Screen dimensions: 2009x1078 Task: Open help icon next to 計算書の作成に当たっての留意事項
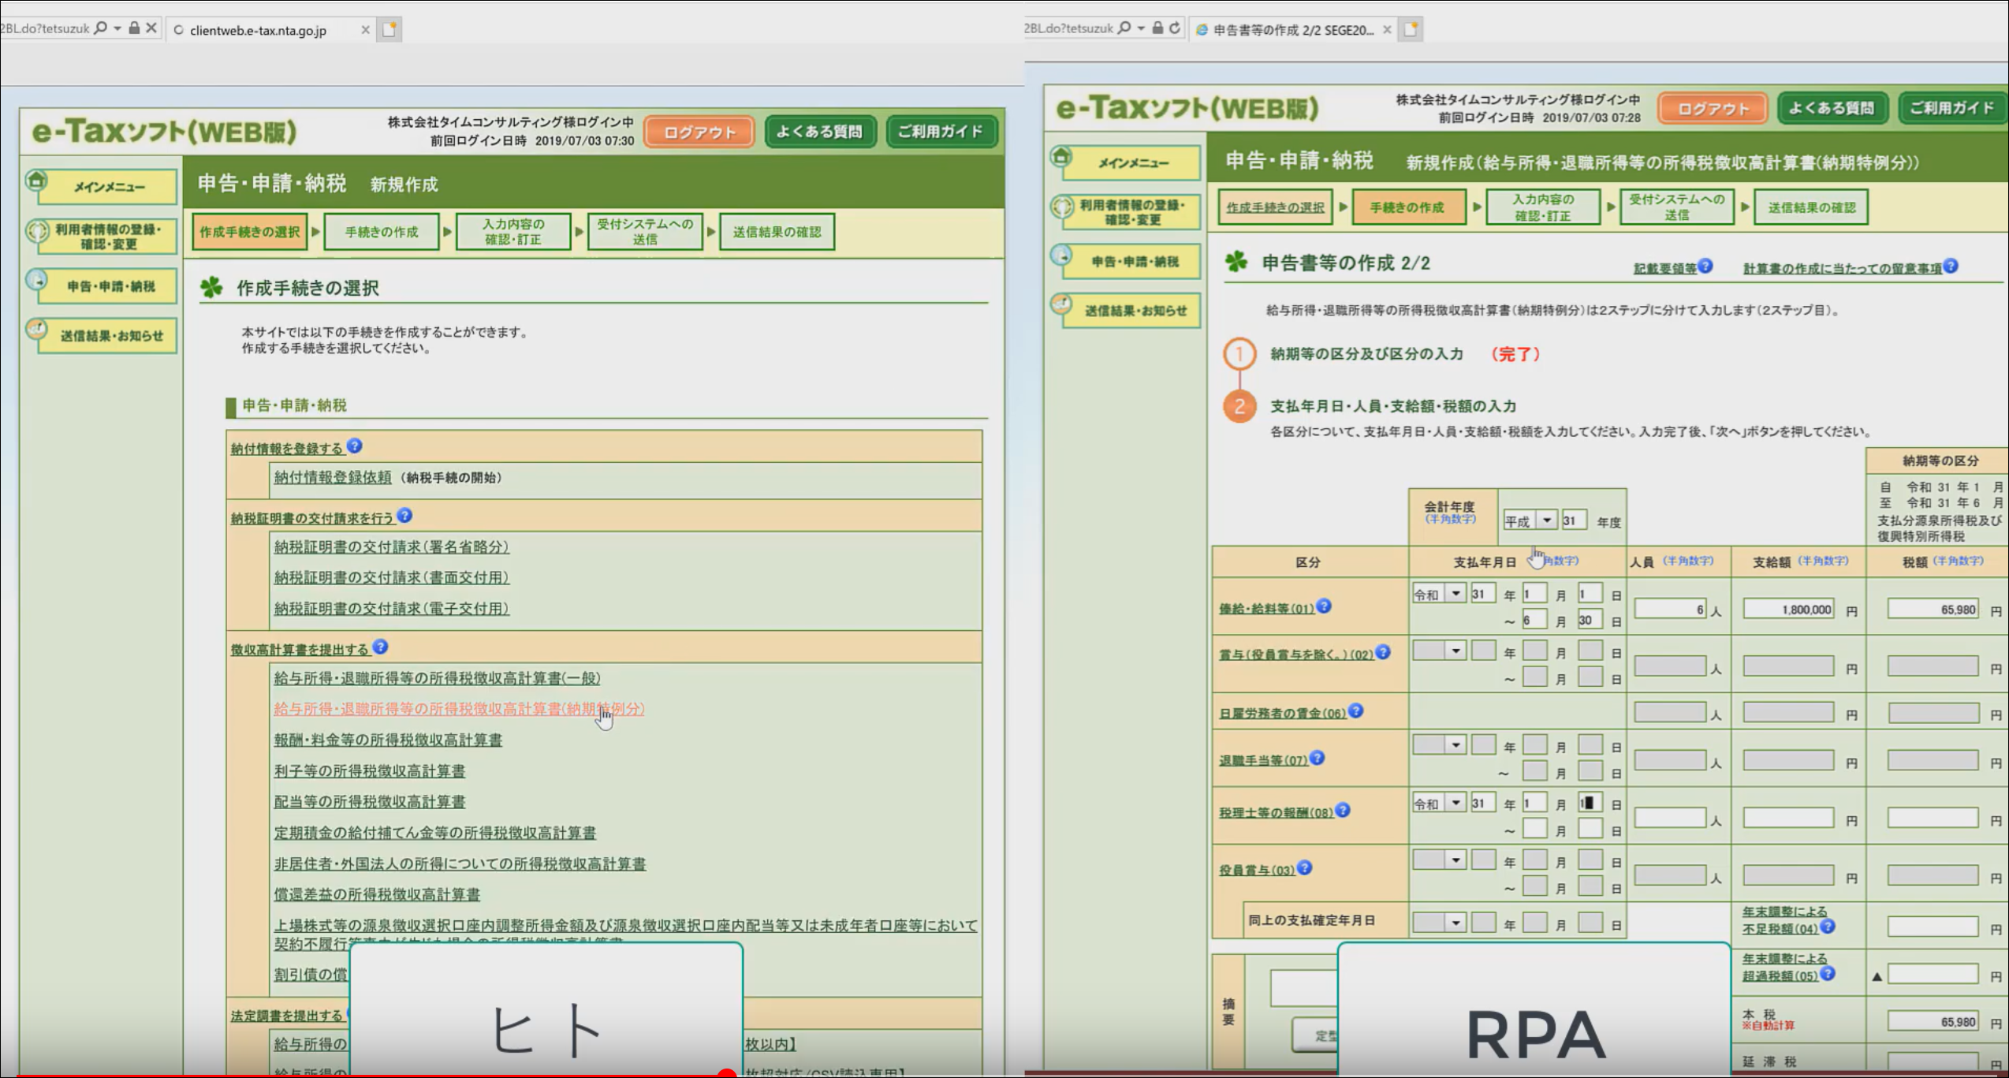(x=1951, y=267)
